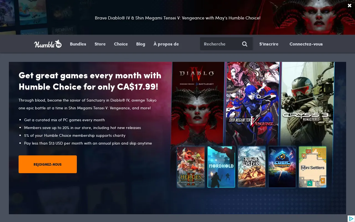Click the Humble Choice CA$17.99 headline
355x222 pixels.
point(90,81)
